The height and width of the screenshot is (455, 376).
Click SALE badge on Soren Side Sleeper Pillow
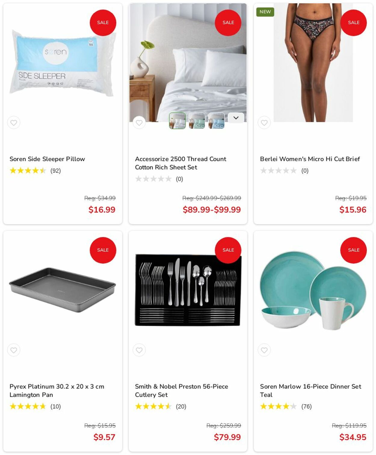pyautogui.click(x=103, y=23)
